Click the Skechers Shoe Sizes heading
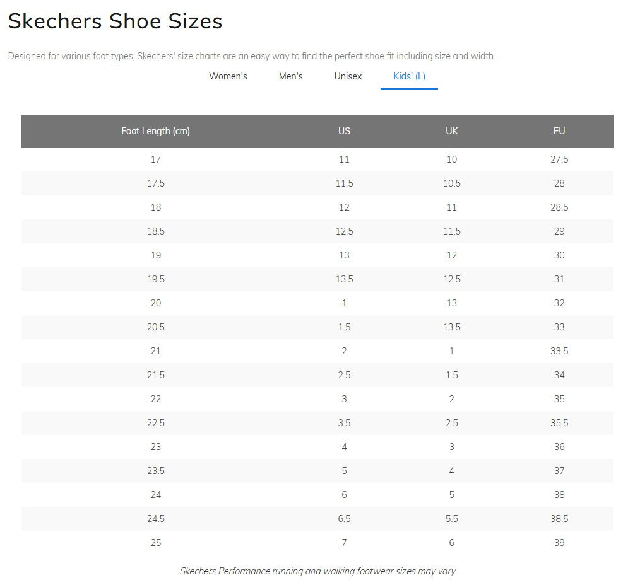The height and width of the screenshot is (585, 628). 115,21
